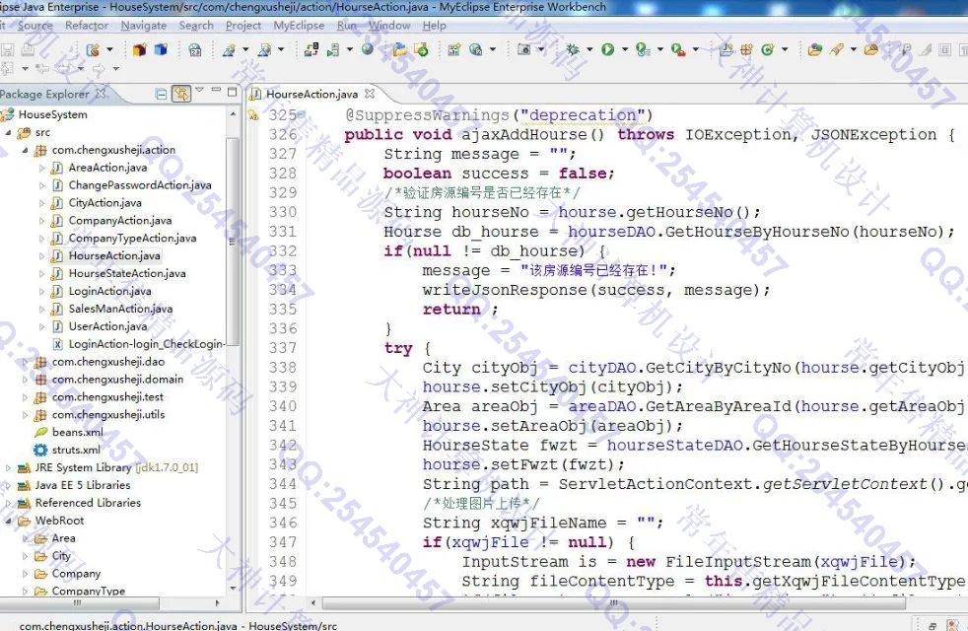Open the Refactor menu
This screenshot has width=968, height=631.
87,26
